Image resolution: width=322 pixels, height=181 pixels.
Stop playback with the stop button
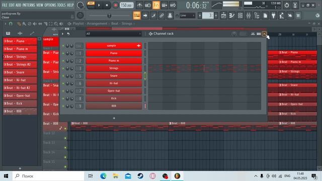(107, 5)
